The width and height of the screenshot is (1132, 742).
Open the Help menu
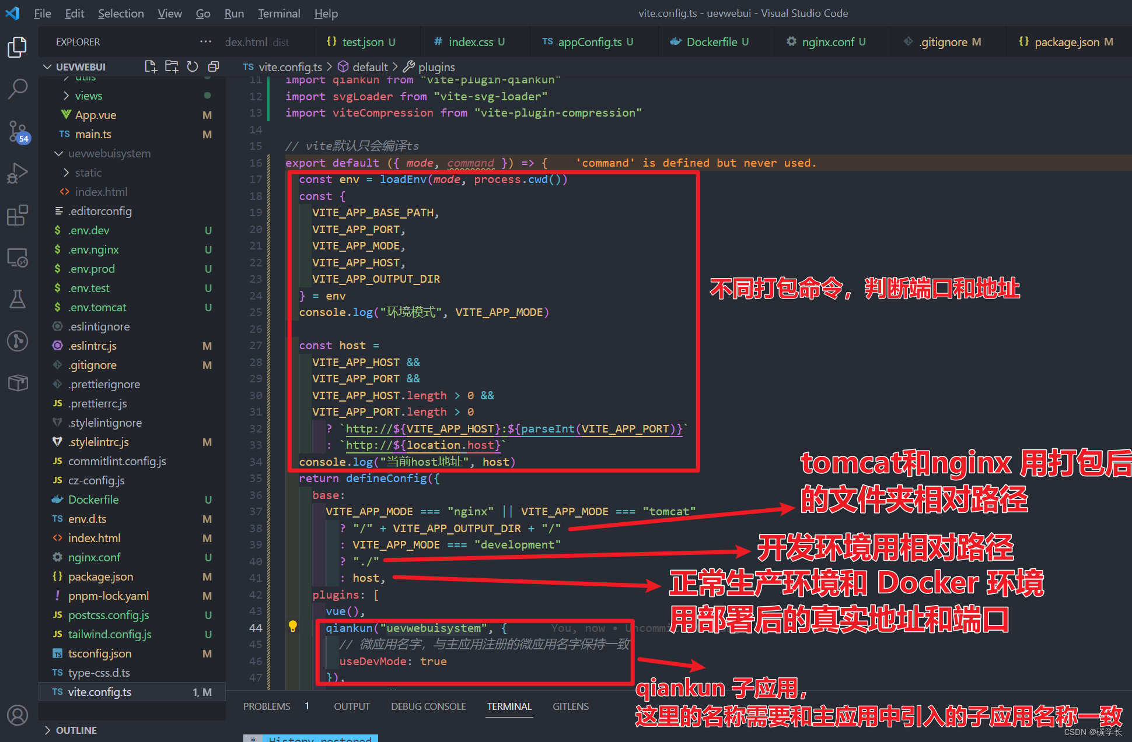(x=326, y=13)
